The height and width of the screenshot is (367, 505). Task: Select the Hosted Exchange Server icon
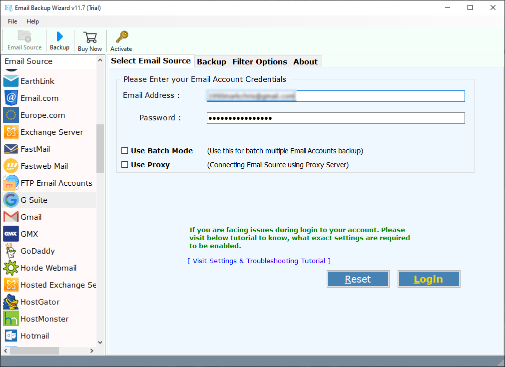[11, 285]
